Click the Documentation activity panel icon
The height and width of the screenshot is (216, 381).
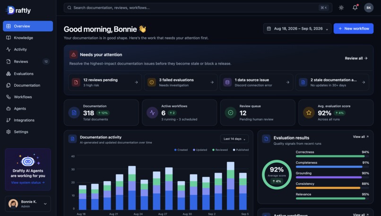point(72,139)
